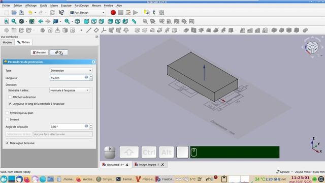
Task: Click the create line datum icon
Action: click(89, 30)
